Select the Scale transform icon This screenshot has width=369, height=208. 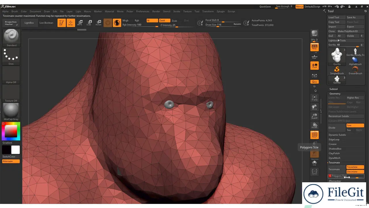[89, 23]
